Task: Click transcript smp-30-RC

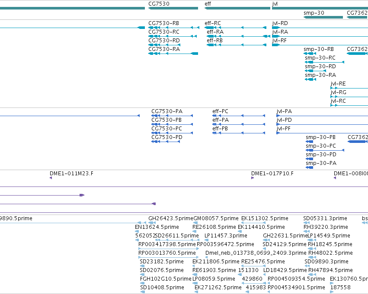Action: pyautogui.click(x=320, y=58)
